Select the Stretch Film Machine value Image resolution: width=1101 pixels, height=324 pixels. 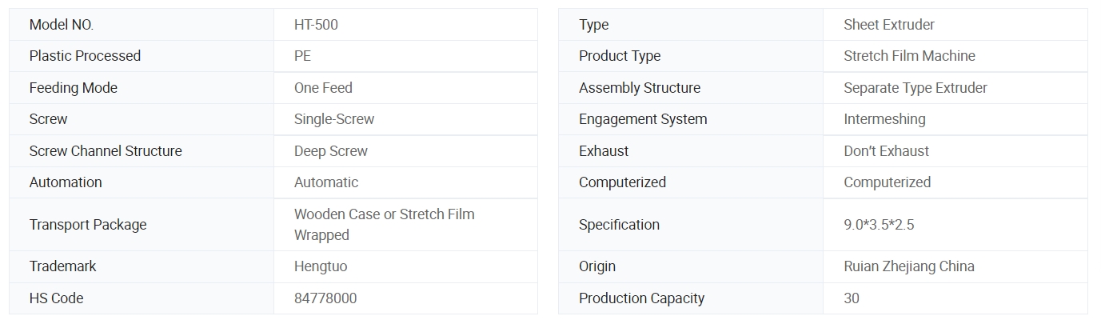point(909,56)
